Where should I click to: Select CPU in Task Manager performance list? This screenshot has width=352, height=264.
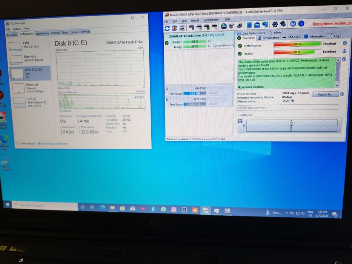(x=29, y=45)
